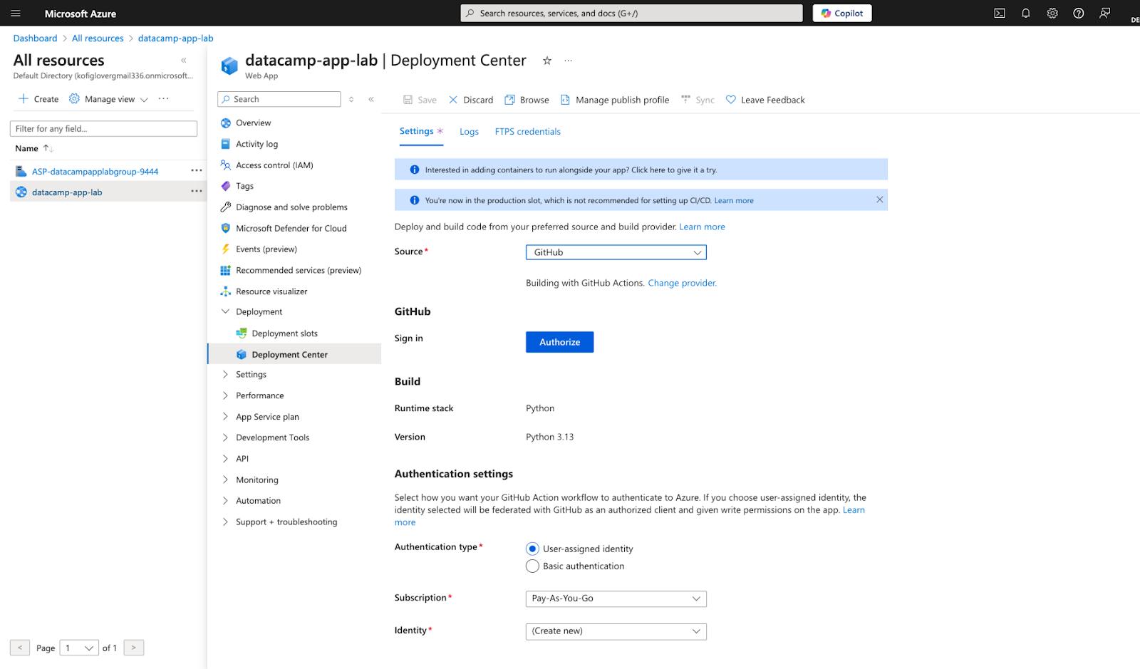Open the page number dropdown
The height and width of the screenshot is (669, 1140).
coord(79,648)
